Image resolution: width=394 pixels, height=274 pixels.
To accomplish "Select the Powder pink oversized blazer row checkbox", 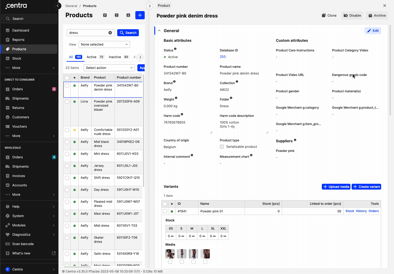I will (x=67, y=102).
